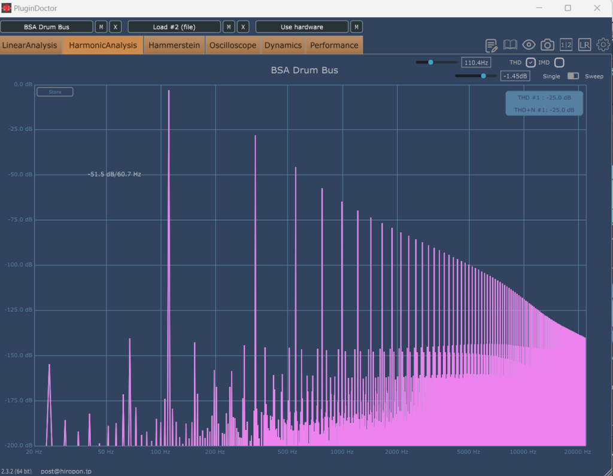Click the -1.45dB level field
Viewport: 613px width, 476px height.
[515, 76]
